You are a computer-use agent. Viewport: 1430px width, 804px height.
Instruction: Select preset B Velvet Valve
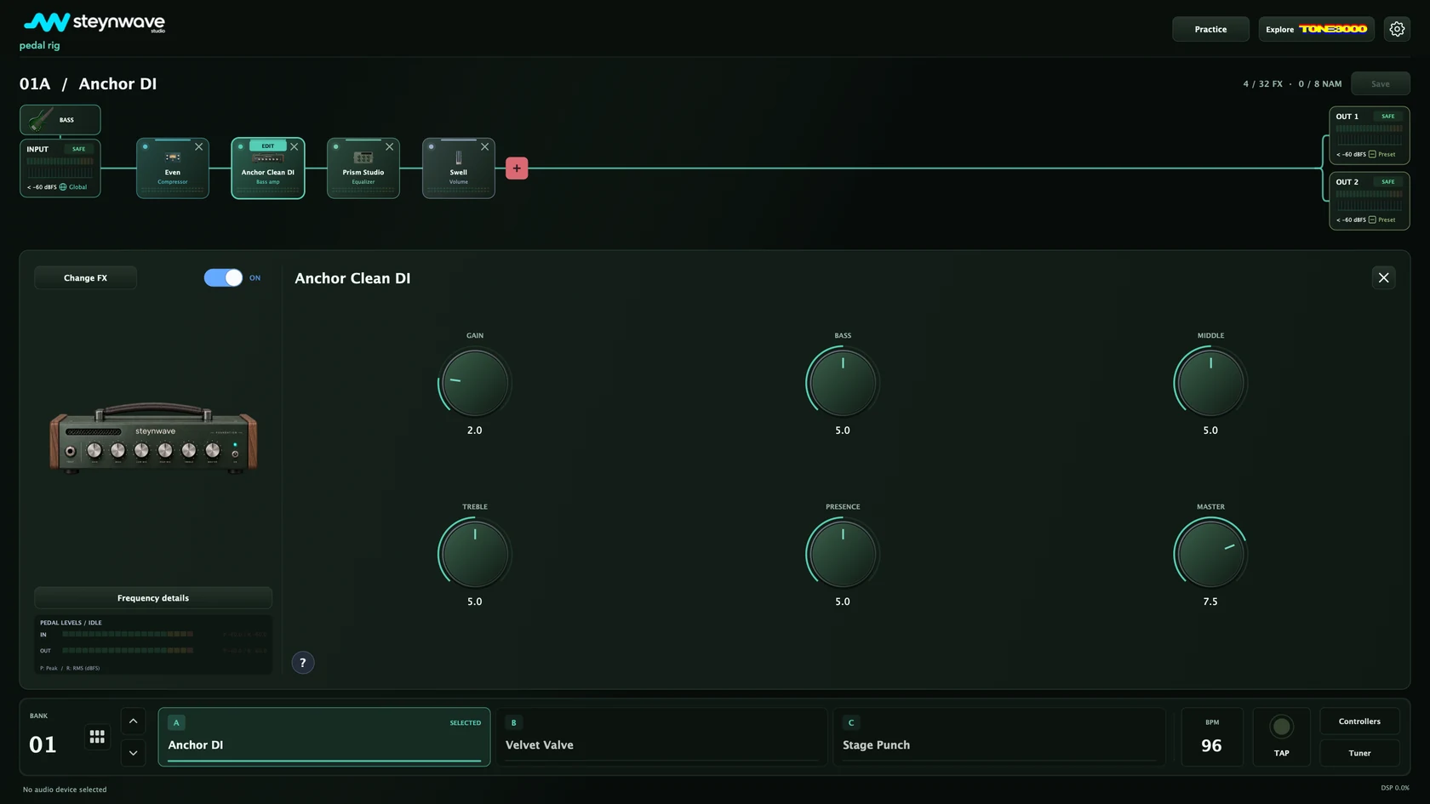(661, 737)
